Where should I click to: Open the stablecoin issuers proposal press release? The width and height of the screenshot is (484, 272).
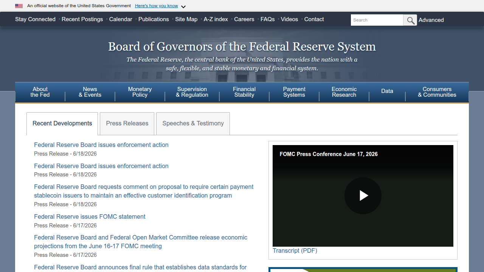144,191
